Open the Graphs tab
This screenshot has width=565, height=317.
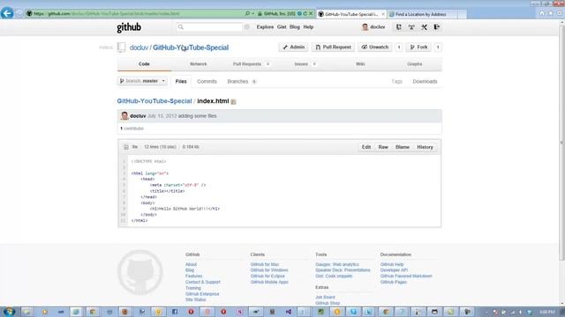414,64
